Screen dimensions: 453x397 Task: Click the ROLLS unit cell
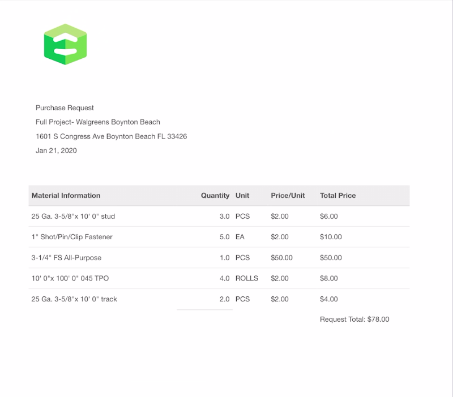click(x=247, y=278)
